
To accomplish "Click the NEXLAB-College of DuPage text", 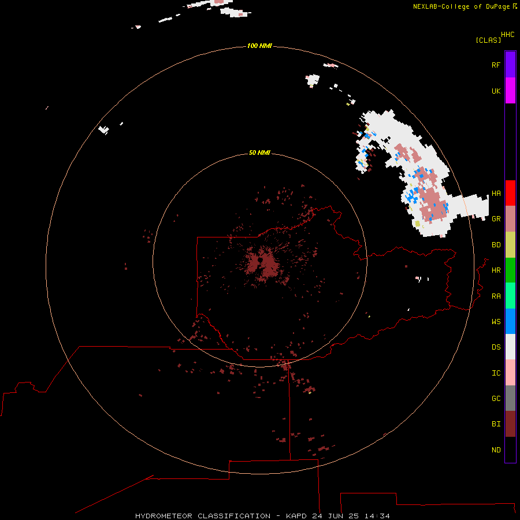I will (462, 6).
